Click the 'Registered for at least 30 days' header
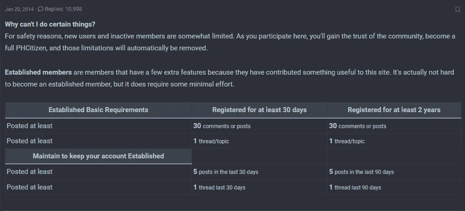Image resolution: width=465 pixels, height=211 pixels. point(259,110)
